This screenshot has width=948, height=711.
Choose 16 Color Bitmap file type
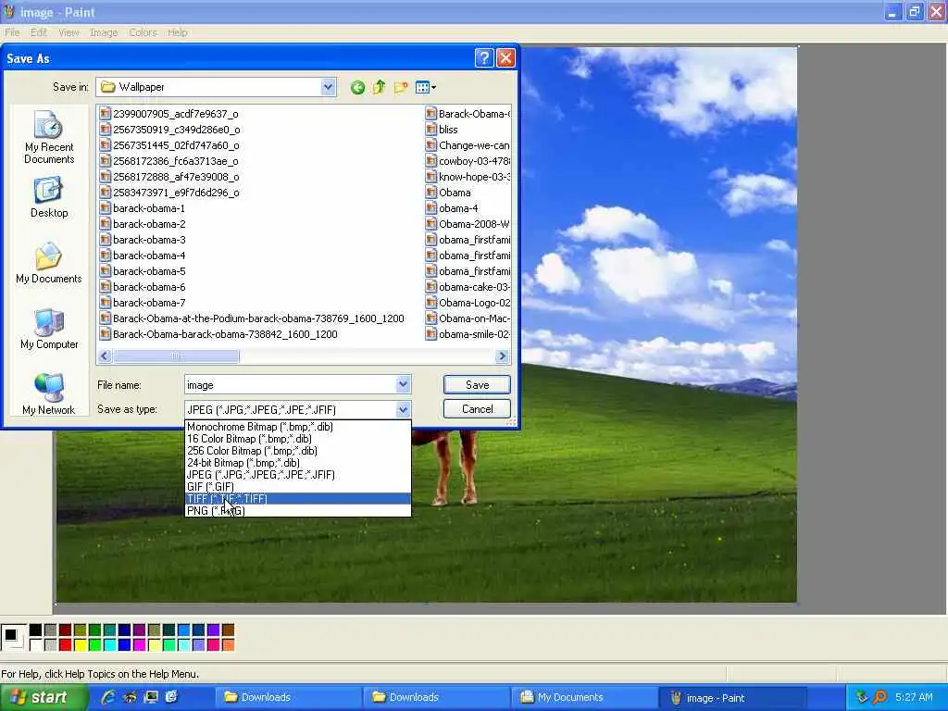tap(297, 439)
